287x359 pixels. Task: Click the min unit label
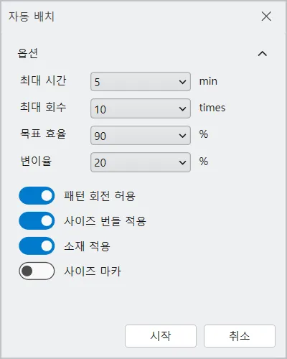pos(208,81)
